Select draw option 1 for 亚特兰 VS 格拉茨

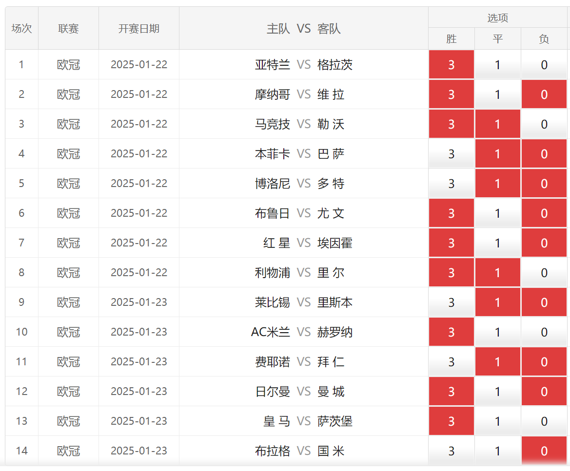pos(498,65)
